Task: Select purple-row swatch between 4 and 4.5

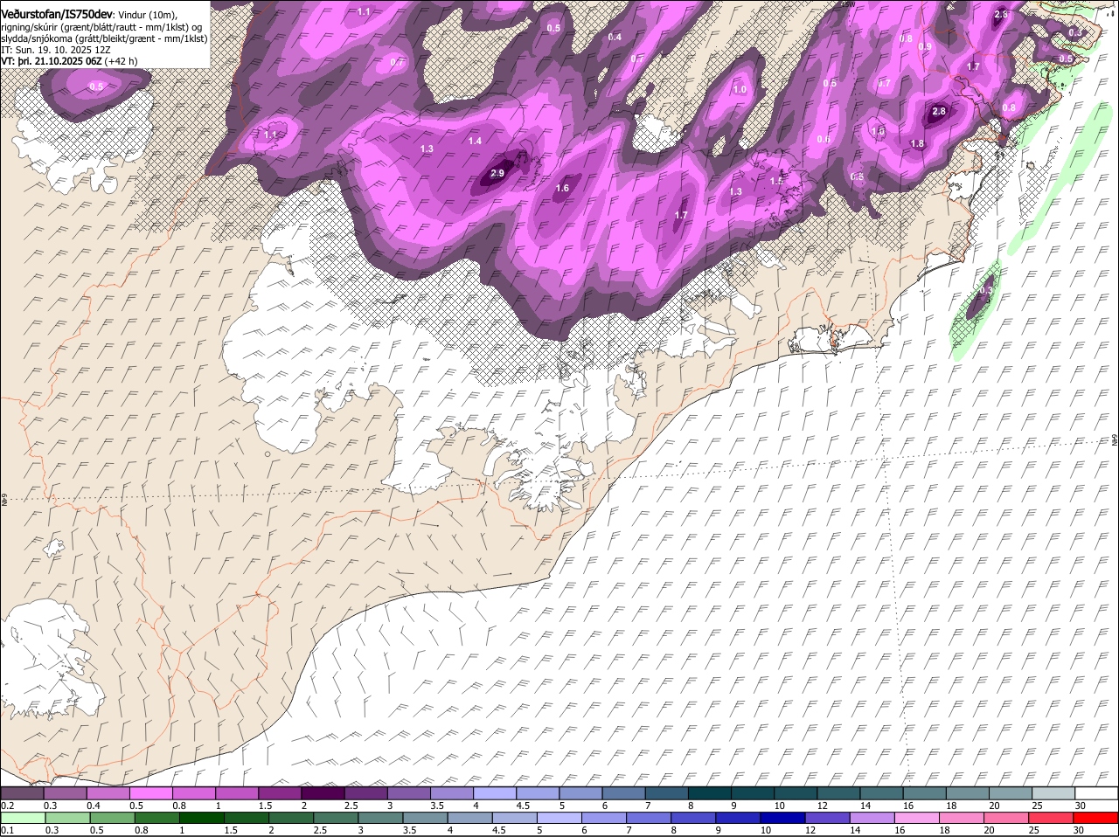Action: pyautogui.click(x=495, y=793)
